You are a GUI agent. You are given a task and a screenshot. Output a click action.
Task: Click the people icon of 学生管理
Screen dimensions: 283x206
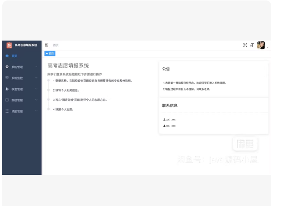pos(7,89)
